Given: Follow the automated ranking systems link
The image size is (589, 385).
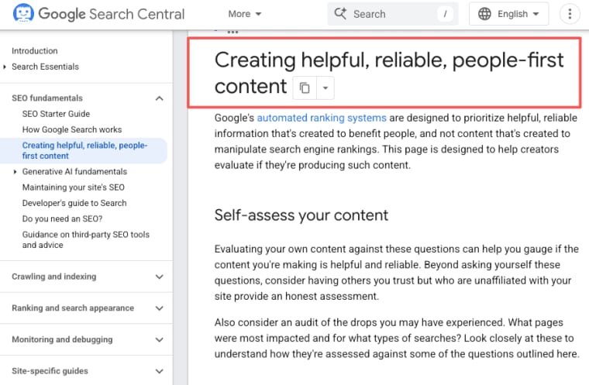Looking at the screenshot, I should (322, 118).
